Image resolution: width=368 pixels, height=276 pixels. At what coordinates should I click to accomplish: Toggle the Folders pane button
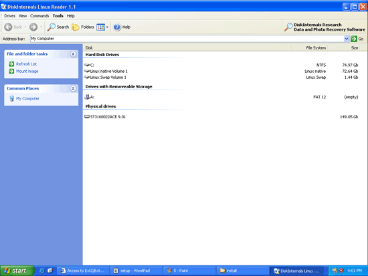point(83,27)
